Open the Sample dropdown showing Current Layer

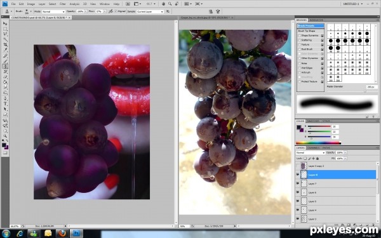[x=150, y=11]
